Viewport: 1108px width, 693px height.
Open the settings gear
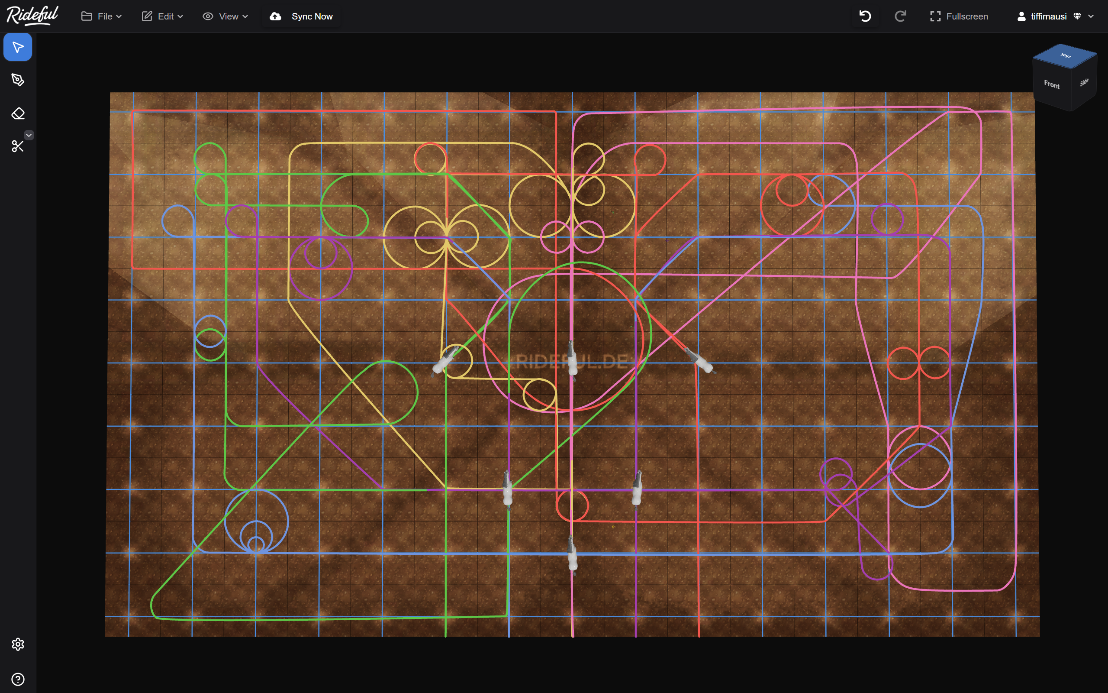(18, 644)
